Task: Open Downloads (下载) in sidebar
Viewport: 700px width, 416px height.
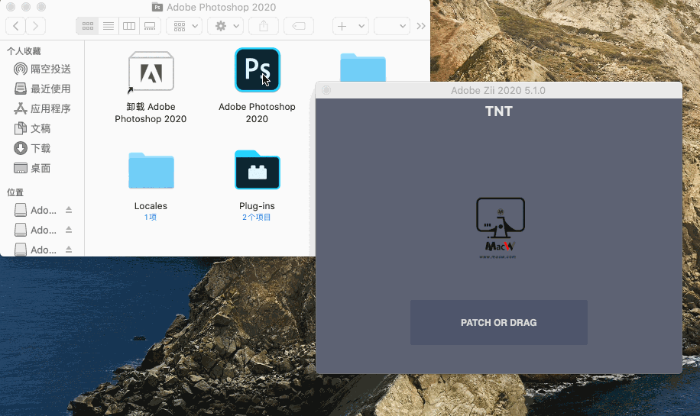Action: 32,148
